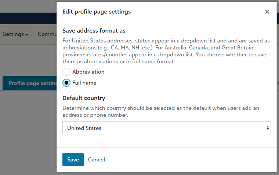The width and height of the screenshot is (279, 175).
Task: Select the Abbreviation radio option
Action: tap(66, 72)
